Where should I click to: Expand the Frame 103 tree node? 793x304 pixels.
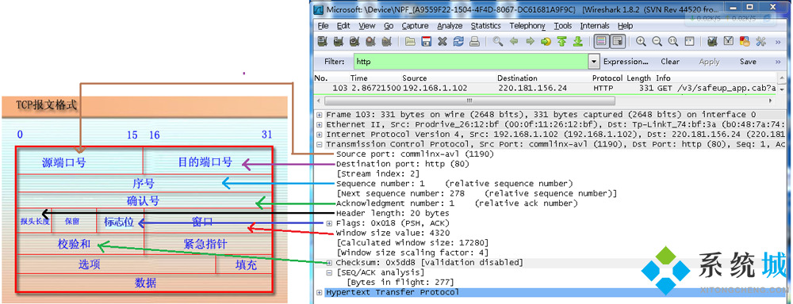click(x=319, y=115)
